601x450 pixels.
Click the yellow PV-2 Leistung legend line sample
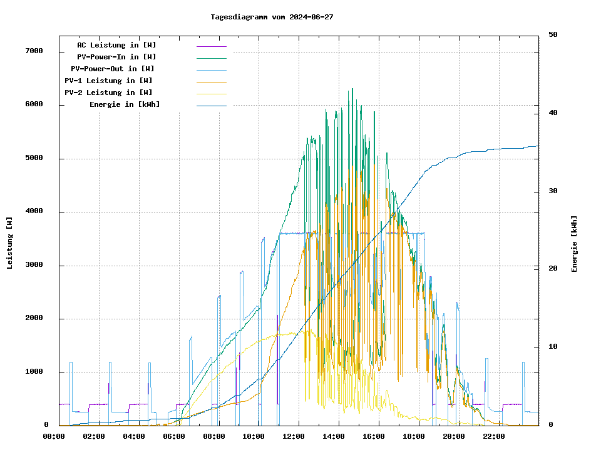point(211,94)
